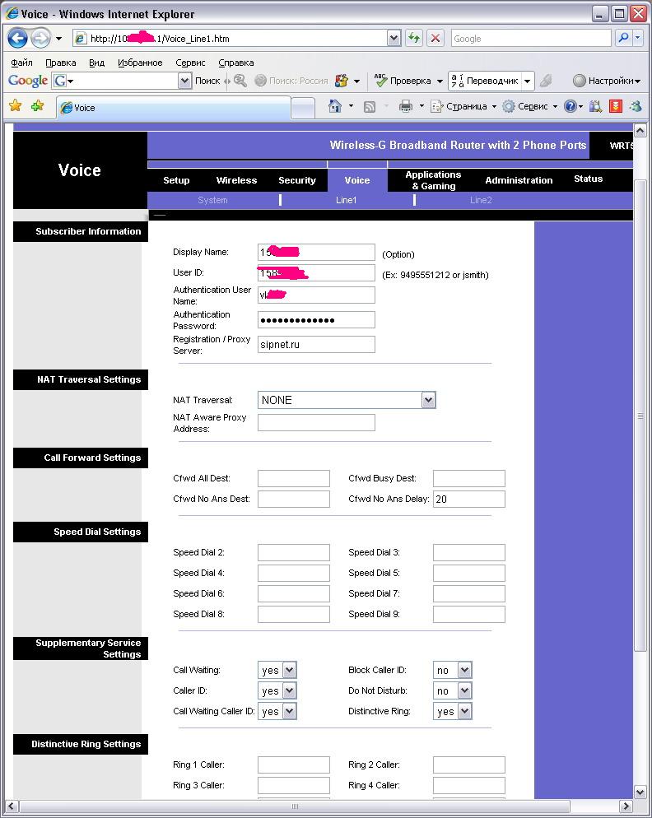The width and height of the screenshot is (652, 818).
Task: Open the Справка menu
Action: 236,63
